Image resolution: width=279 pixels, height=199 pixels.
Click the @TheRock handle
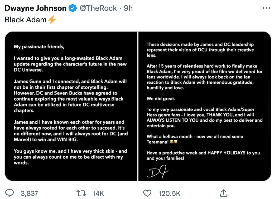(98, 8)
